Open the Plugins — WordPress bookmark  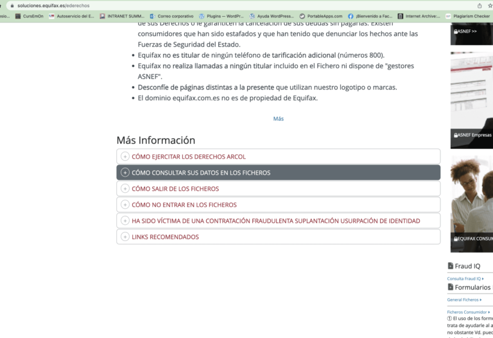click(x=221, y=16)
